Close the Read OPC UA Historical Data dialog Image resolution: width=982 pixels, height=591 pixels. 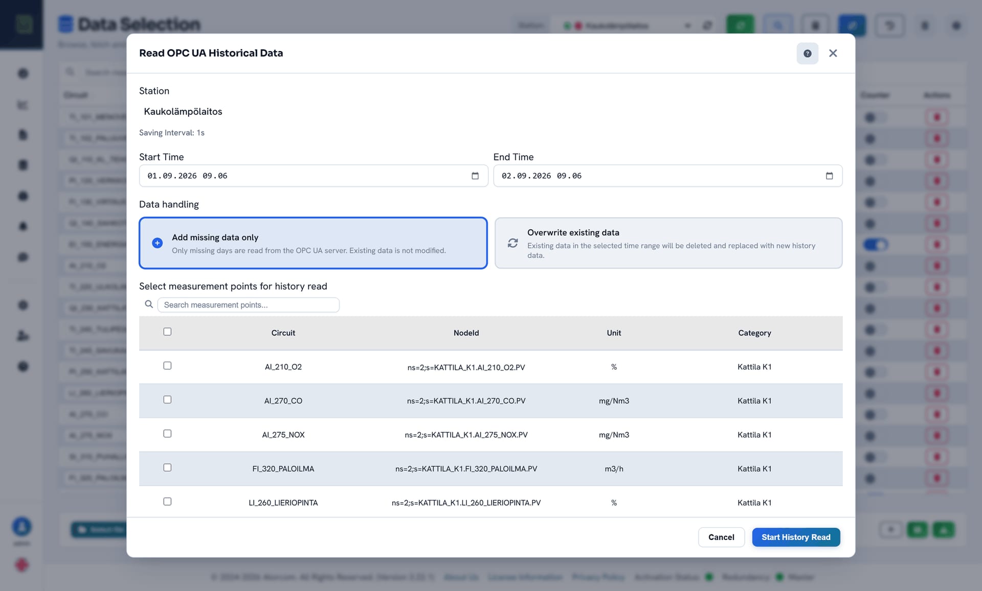[x=833, y=53]
